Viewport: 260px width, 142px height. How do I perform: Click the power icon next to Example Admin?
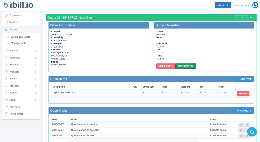255,5
